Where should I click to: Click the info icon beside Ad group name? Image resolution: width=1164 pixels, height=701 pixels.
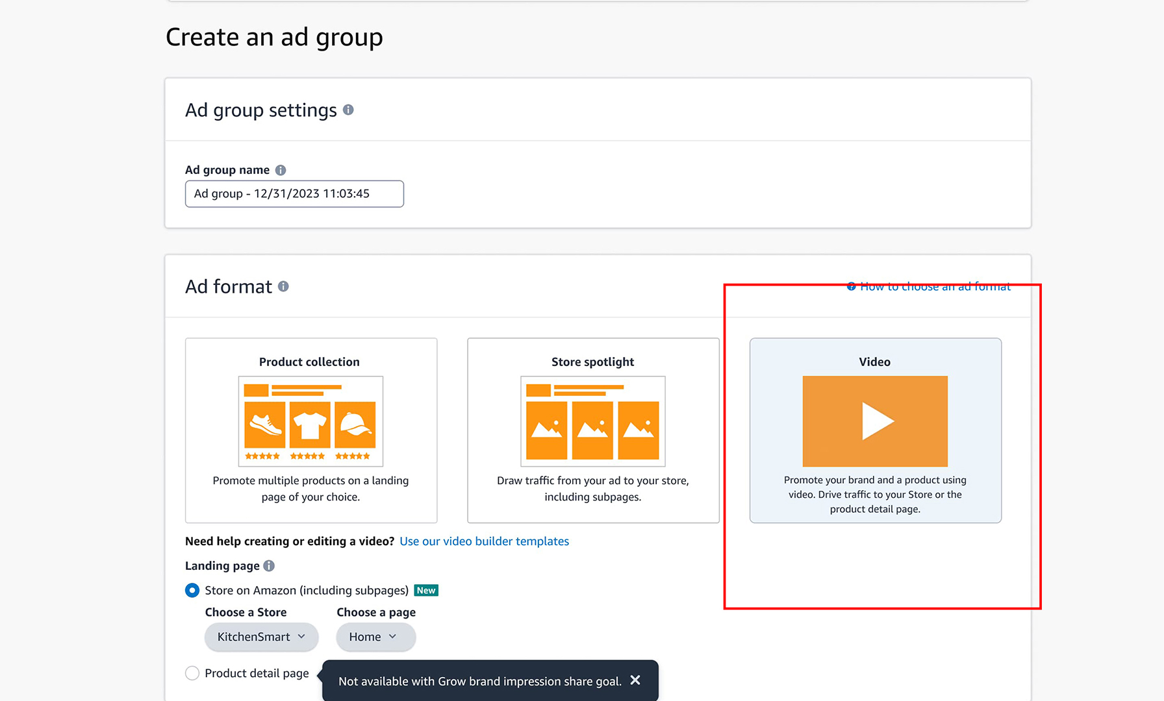pos(281,170)
